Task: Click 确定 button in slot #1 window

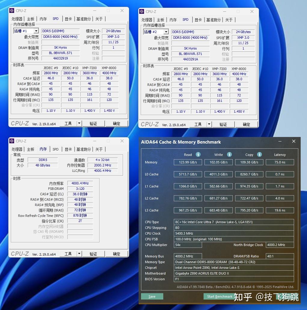Action: (116, 123)
